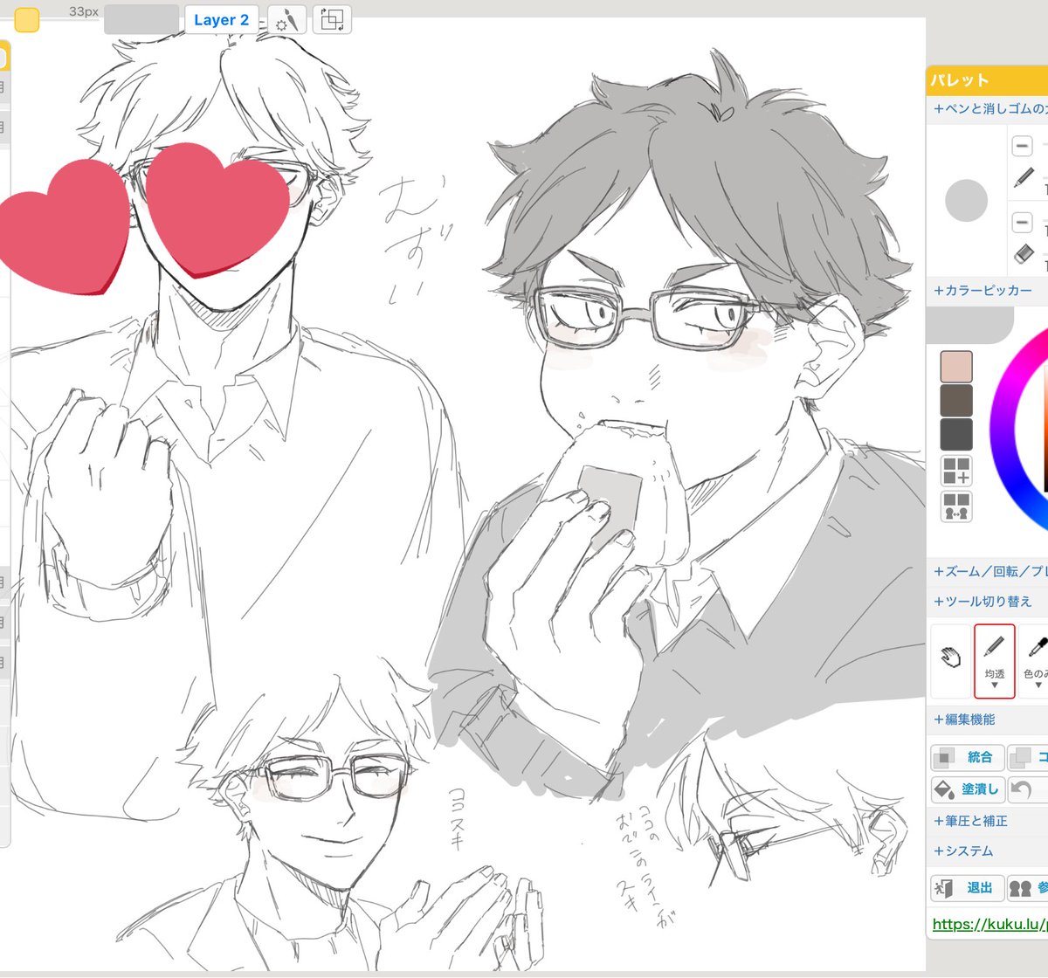Click the layer swap icon beside brush settings
Image resolution: width=1048 pixels, height=978 pixels.
332,19
